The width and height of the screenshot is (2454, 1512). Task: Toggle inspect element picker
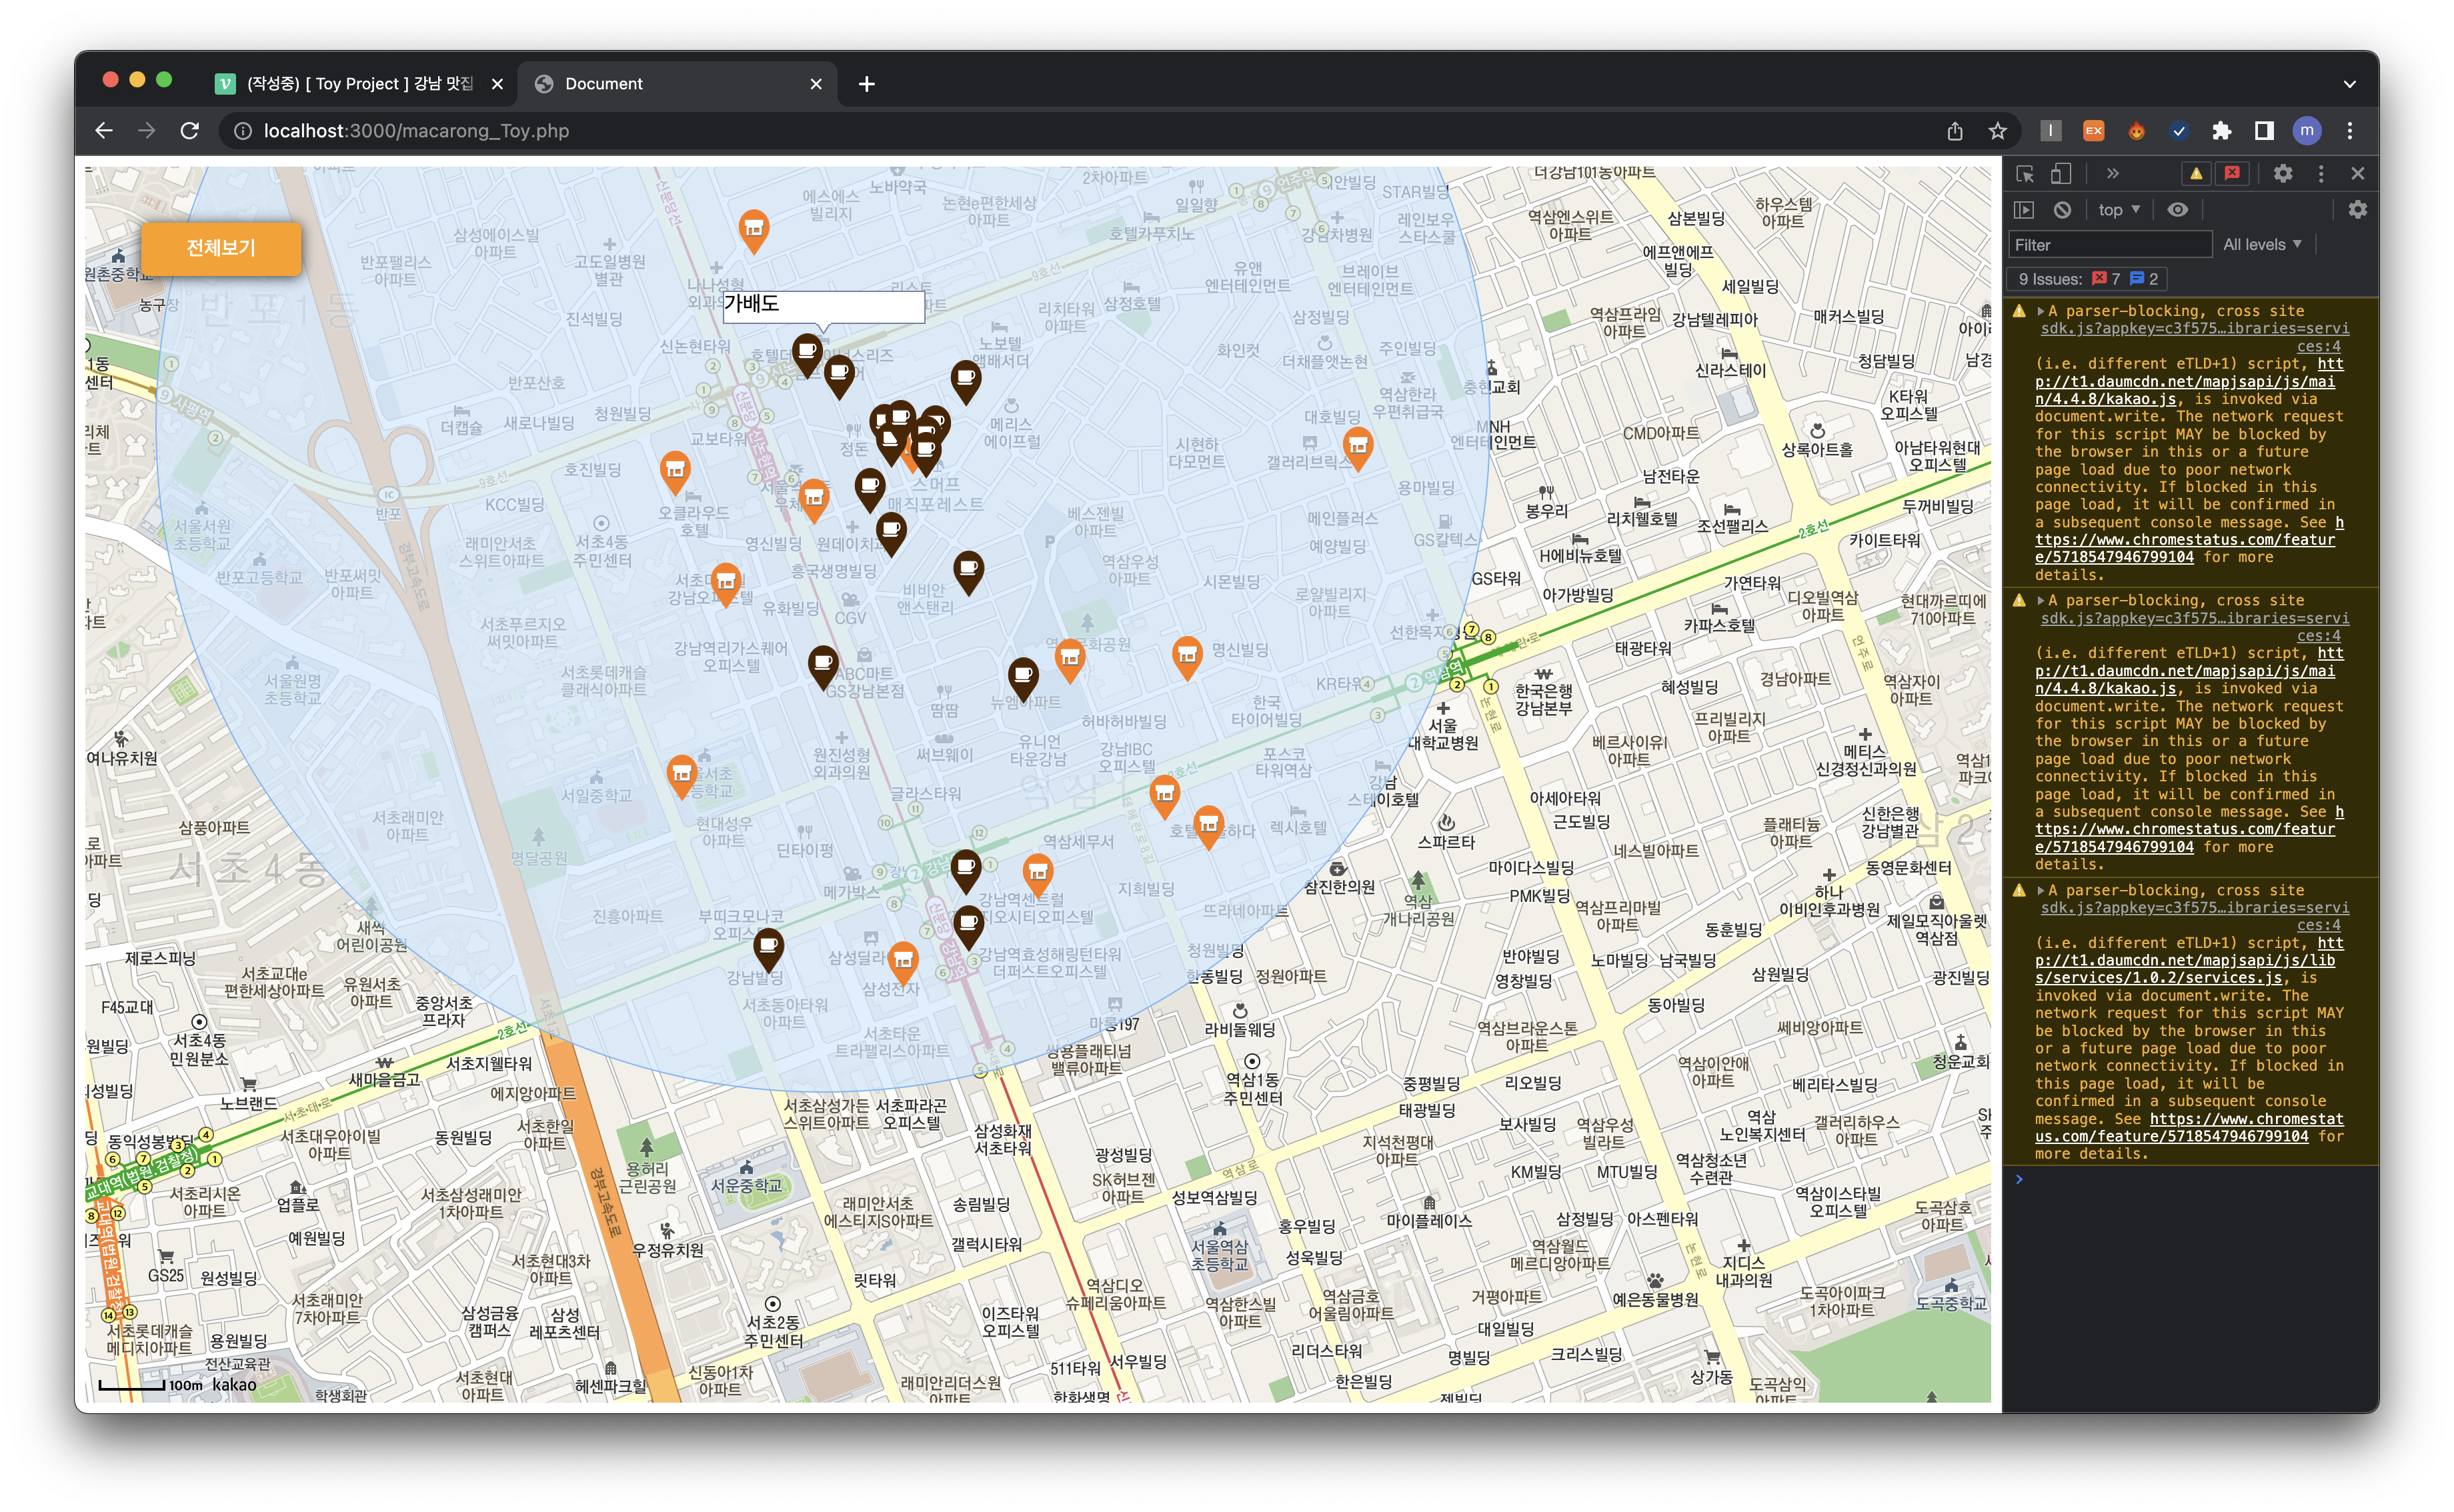point(2024,173)
